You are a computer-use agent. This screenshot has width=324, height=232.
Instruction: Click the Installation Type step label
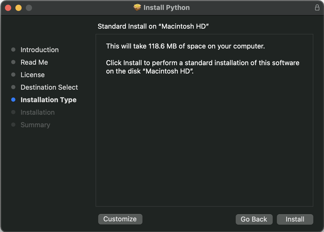pos(48,100)
